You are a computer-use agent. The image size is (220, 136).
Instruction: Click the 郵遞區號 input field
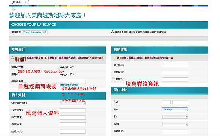(175, 131)
